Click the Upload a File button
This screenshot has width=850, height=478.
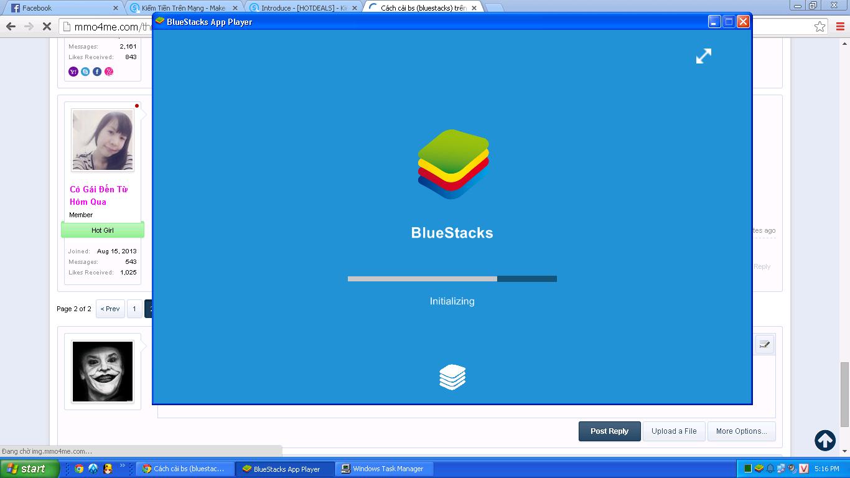(x=674, y=431)
